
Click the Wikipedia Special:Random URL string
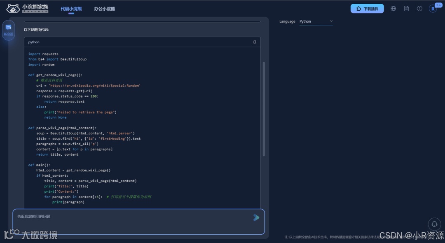[94, 86]
